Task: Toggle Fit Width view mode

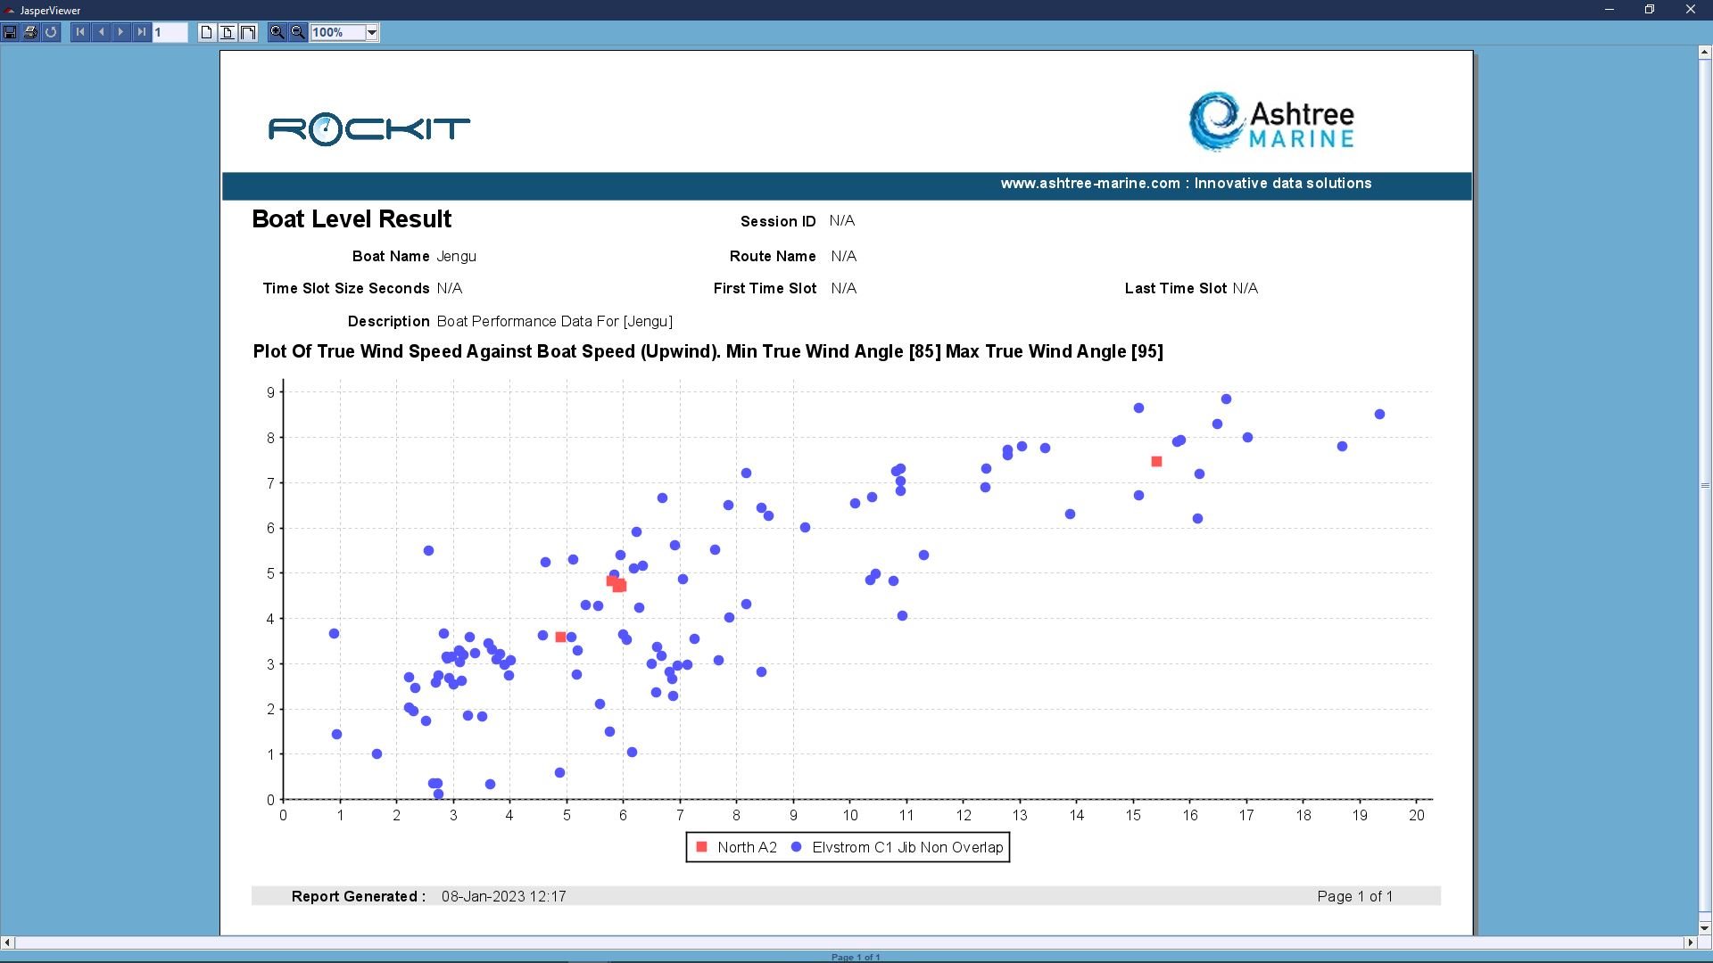Action: (x=248, y=32)
